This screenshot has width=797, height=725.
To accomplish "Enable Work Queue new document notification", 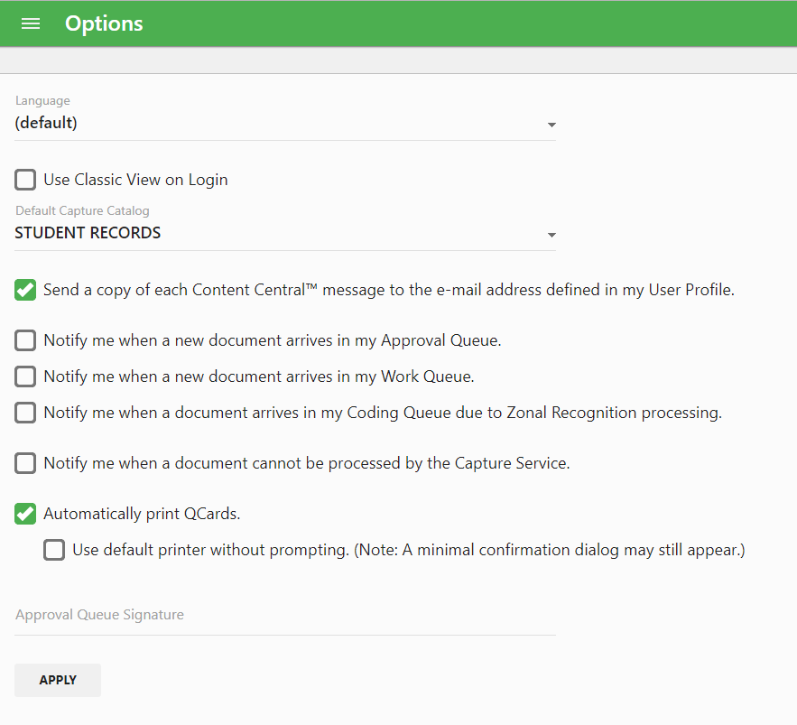I will [25, 376].
